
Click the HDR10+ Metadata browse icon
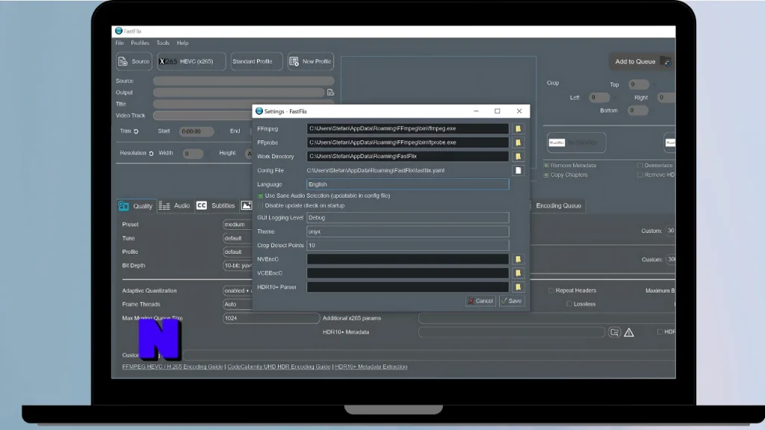coord(614,332)
